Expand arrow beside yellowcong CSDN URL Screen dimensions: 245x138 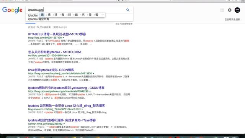point(90,91)
